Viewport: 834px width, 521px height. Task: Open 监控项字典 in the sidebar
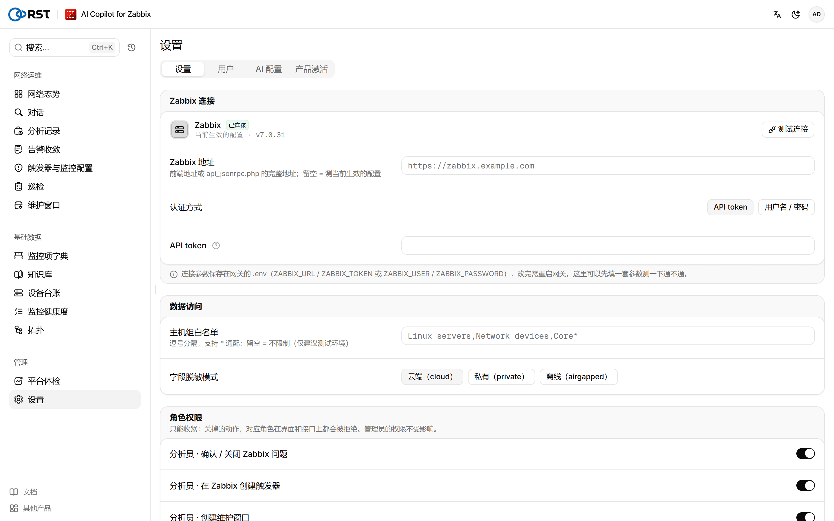tap(75, 256)
